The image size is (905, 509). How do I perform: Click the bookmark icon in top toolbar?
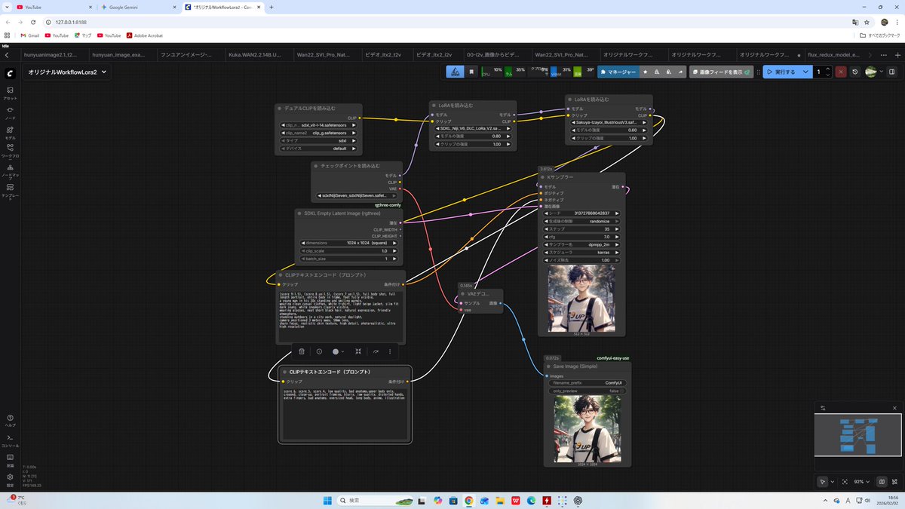[x=471, y=72]
